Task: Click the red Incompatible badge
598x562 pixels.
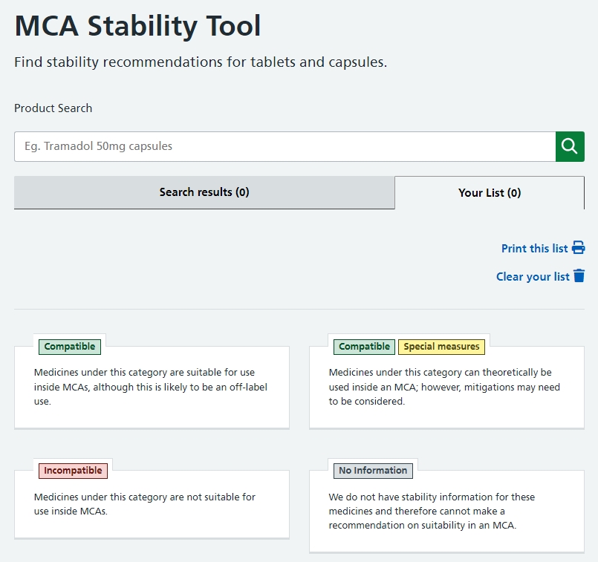Action: click(x=73, y=471)
